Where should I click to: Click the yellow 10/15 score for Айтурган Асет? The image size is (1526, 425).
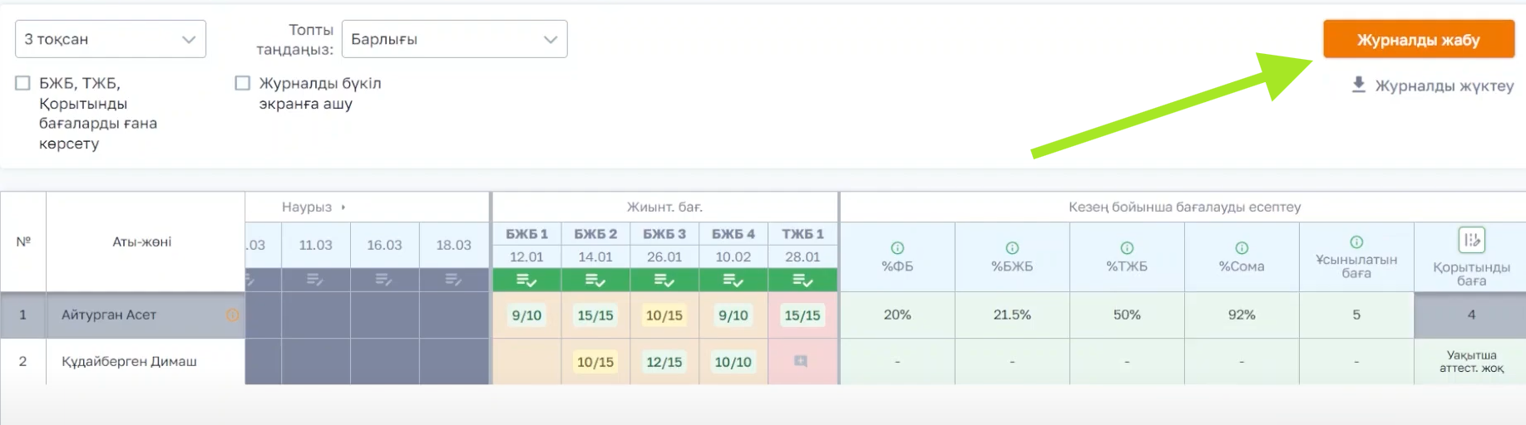click(664, 315)
